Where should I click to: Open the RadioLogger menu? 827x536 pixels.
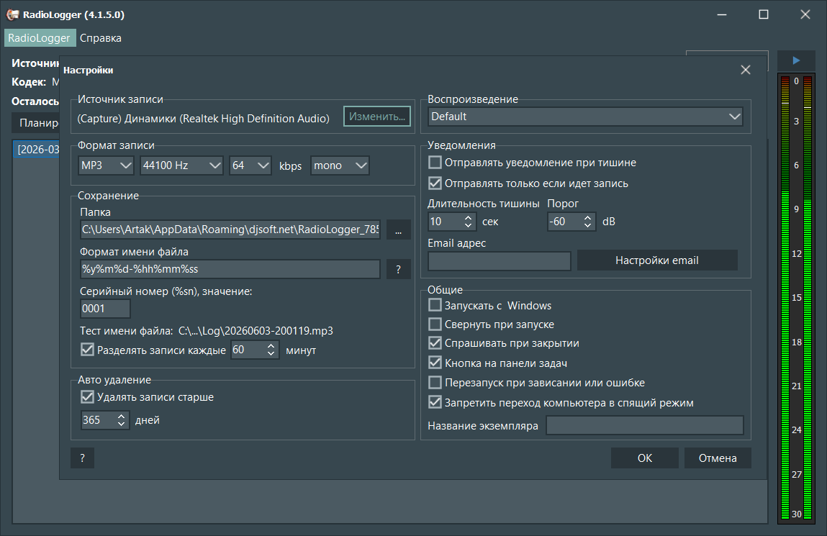click(x=39, y=38)
